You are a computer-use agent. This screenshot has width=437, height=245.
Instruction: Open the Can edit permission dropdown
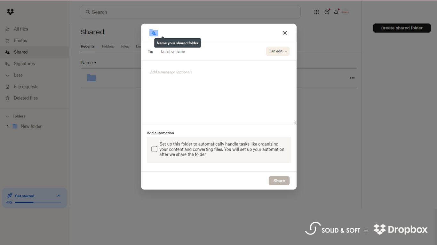[x=277, y=51]
